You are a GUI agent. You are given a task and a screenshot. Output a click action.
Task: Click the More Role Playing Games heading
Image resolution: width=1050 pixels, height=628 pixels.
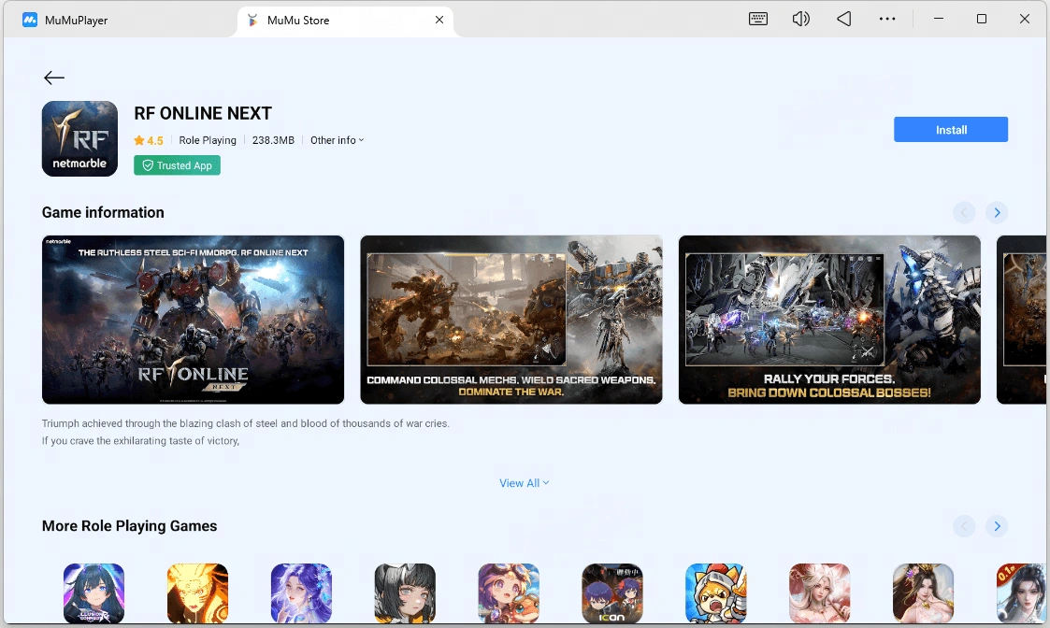coord(129,525)
